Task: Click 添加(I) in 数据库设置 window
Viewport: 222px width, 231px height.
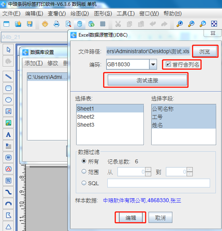Action: pyautogui.click(x=34, y=63)
